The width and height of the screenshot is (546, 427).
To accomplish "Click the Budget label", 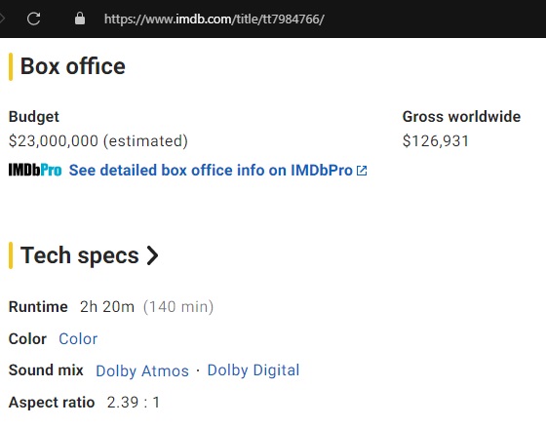I will (x=34, y=117).
